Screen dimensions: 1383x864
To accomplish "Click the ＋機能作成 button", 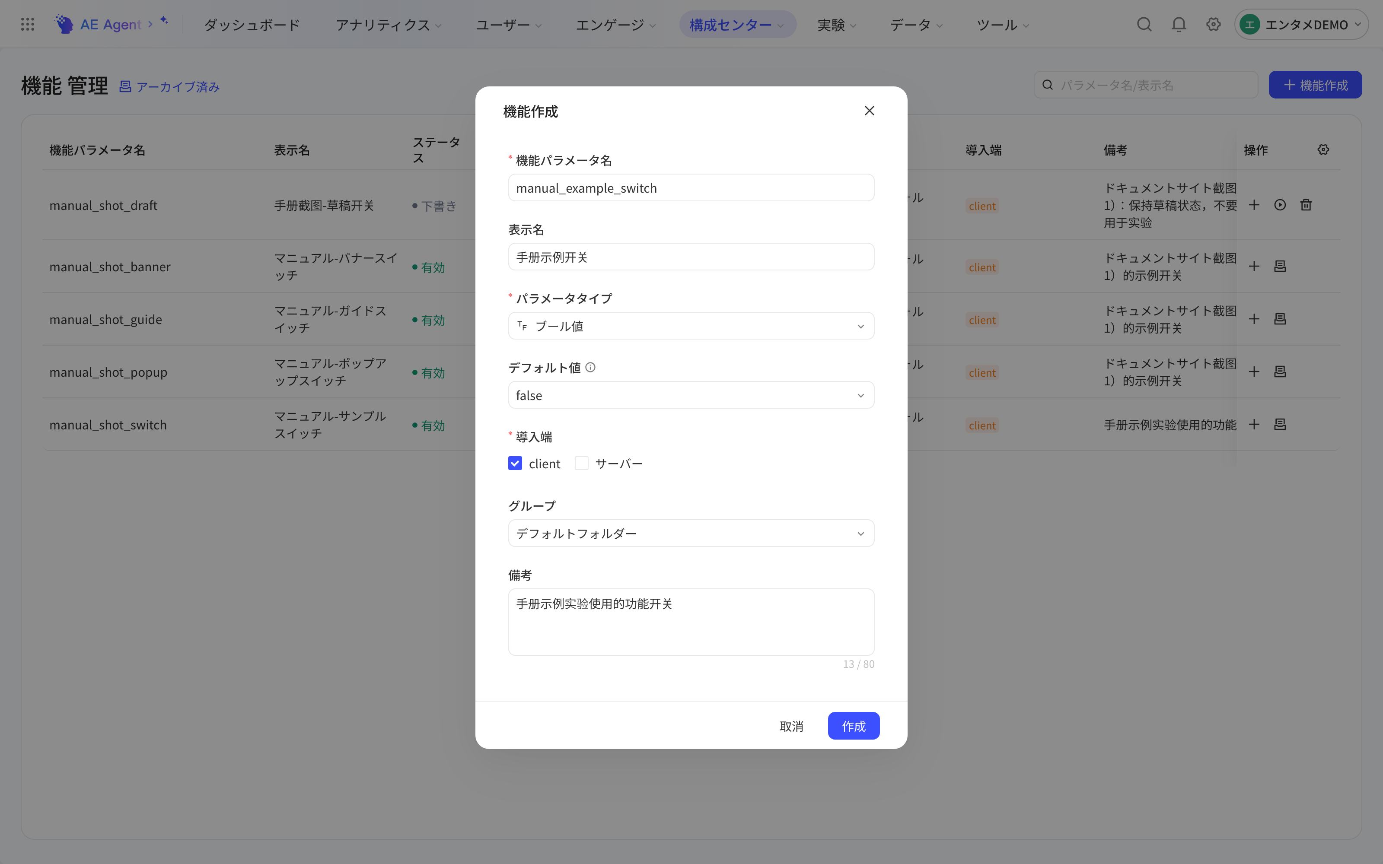I will (1315, 85).
